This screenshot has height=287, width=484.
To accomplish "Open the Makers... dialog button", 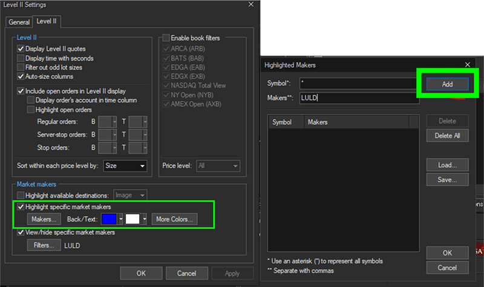I will (x=44, y=219).
